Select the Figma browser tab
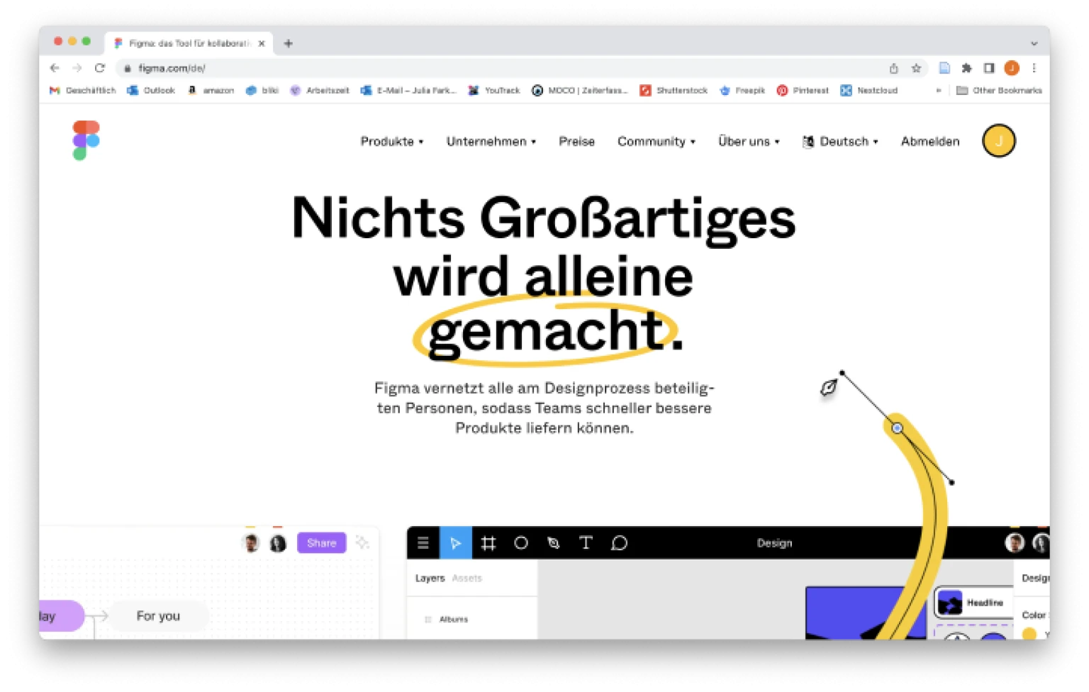Screen dimensions: 1089x692 (x=188, y=43)
